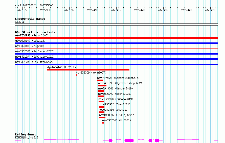The height and width of the screenshot is (143, 225).
Task: Click the first magenta KDM5B exon box
Action: [x=110, y=140]
